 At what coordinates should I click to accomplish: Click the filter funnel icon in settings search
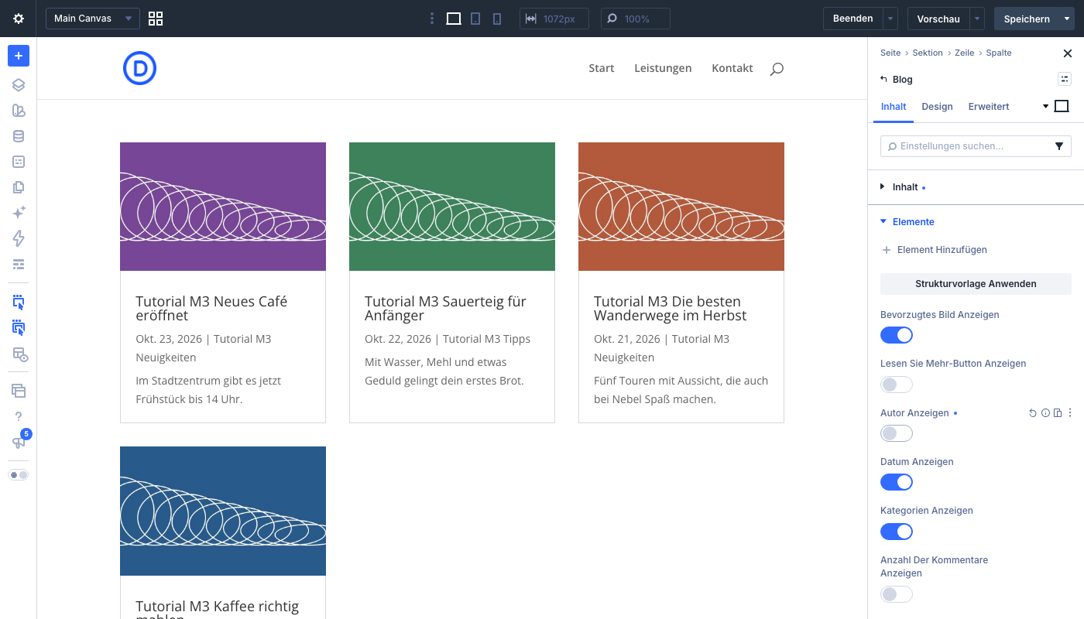pos(1059,146)
